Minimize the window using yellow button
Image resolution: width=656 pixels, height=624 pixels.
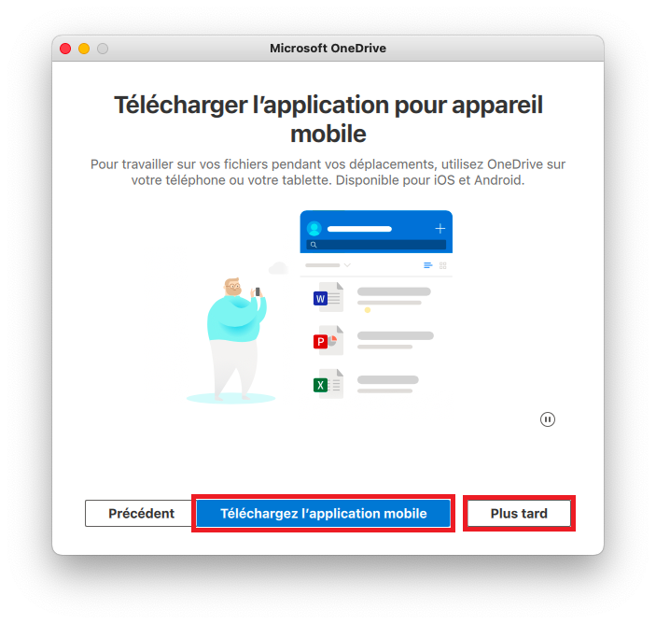pos(84,49)
